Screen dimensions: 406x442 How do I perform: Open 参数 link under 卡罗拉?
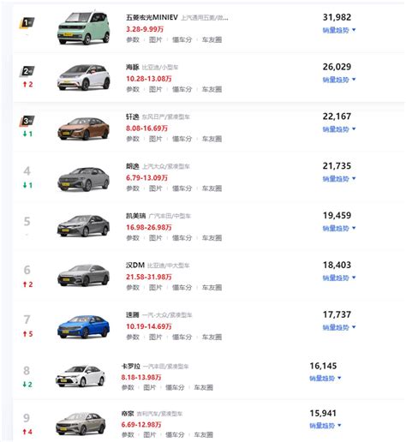128,387
